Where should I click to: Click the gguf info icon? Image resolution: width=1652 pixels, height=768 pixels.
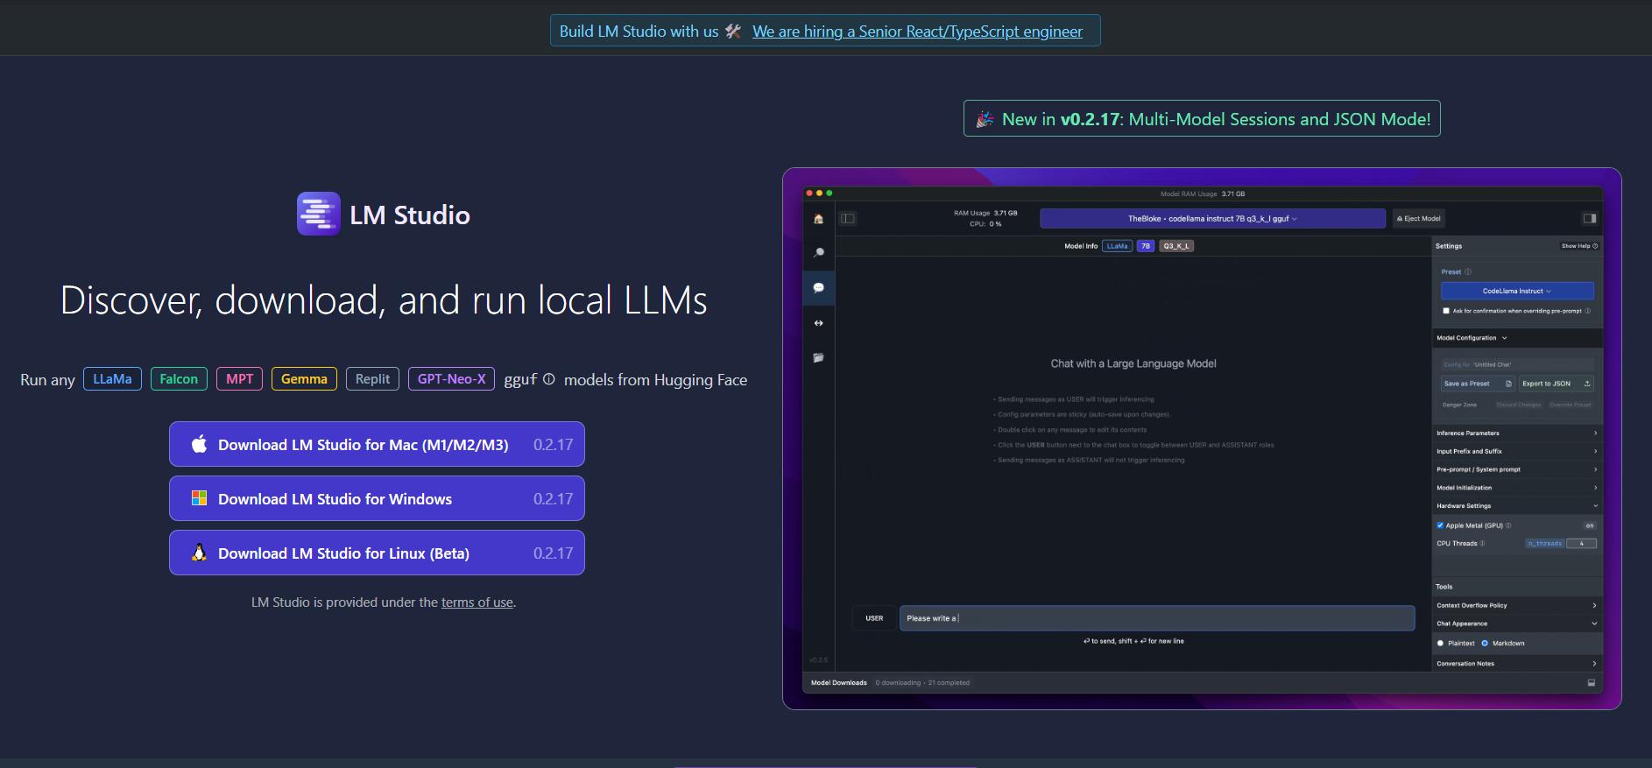[x=549, y=379]
